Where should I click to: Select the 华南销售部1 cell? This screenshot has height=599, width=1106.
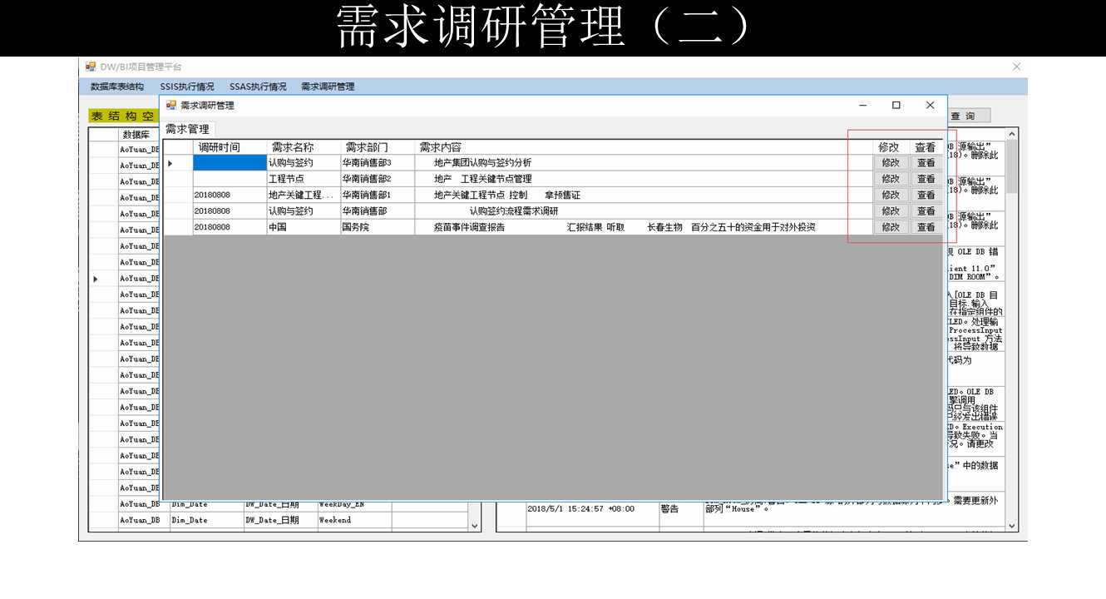[378, 195]
